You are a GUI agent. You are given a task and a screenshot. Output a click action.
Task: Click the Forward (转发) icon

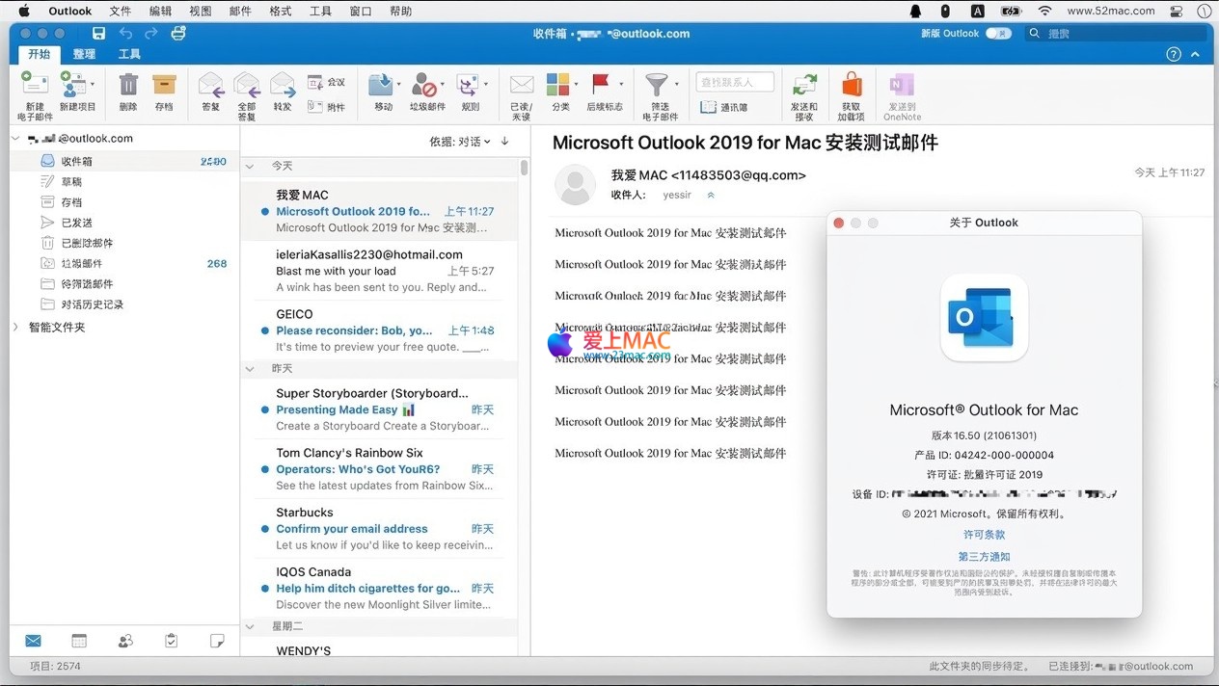(282, 86)
